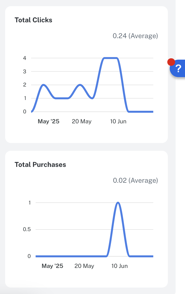
Task: Select the Total Clicks card title
Action: pyautogui.click(x=34, y=20)
